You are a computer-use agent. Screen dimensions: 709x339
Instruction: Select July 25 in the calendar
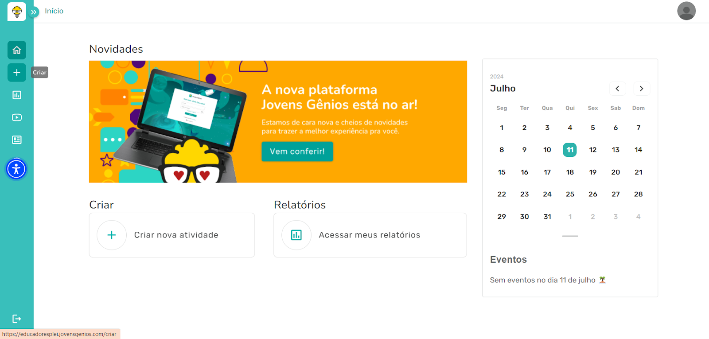[x=570, y=194]
